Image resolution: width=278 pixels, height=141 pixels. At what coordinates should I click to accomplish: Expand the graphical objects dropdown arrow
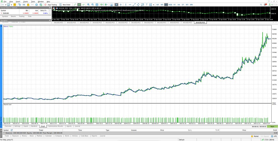click(153, 5)
